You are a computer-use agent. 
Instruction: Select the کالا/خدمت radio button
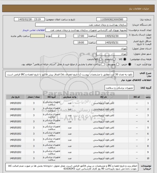(x=100, y=59)
